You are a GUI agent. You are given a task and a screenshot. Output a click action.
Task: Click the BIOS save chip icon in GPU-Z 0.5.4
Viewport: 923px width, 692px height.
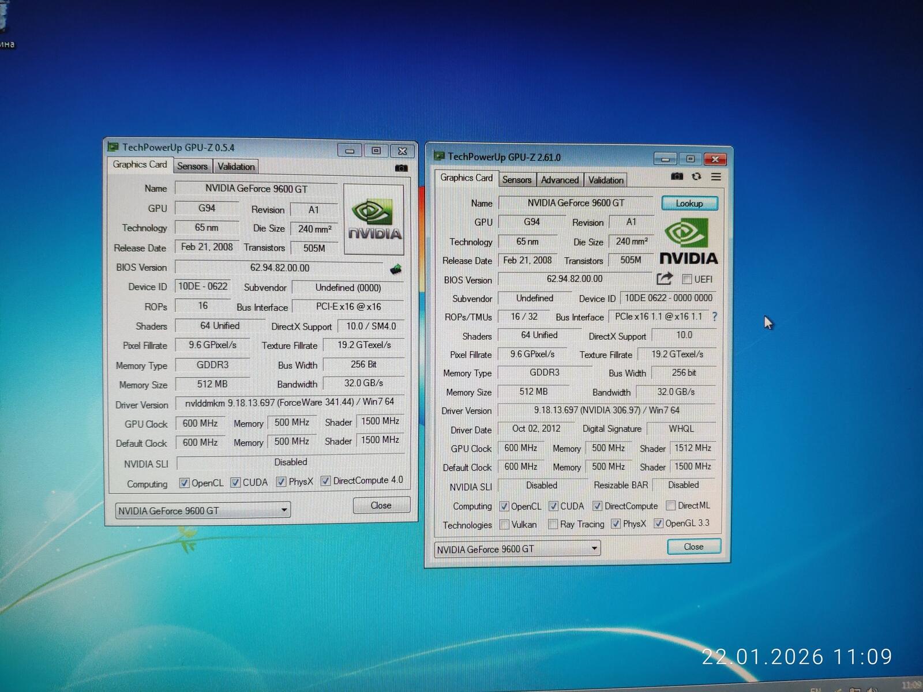coord(396,269)
